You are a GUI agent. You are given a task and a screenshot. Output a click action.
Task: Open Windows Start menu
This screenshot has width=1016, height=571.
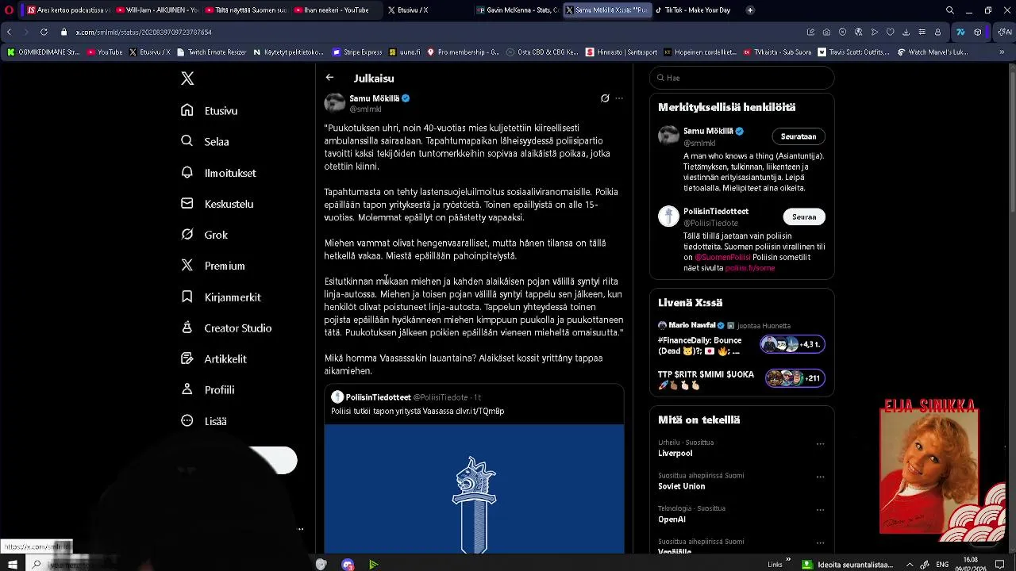13,564
